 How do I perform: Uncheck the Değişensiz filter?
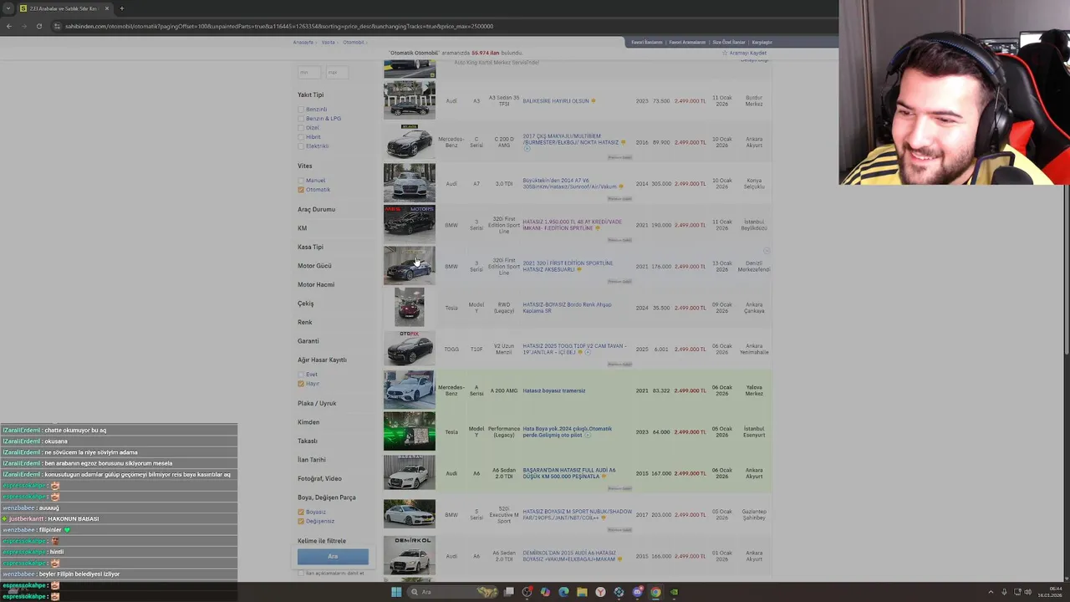[x=301, y=521]
